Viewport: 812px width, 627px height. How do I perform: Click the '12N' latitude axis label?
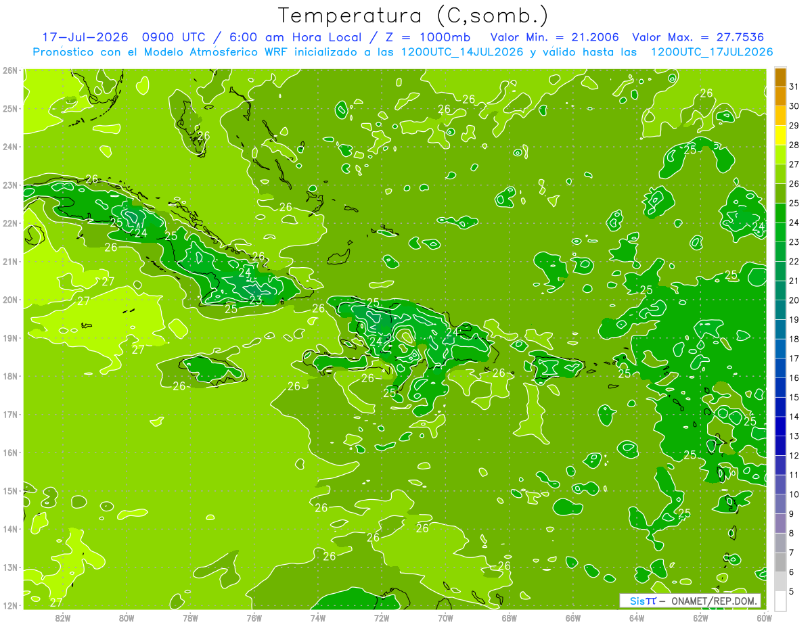10,605
